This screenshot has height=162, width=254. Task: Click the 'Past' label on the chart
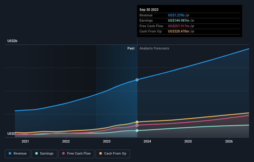click(x=131, y=49)
